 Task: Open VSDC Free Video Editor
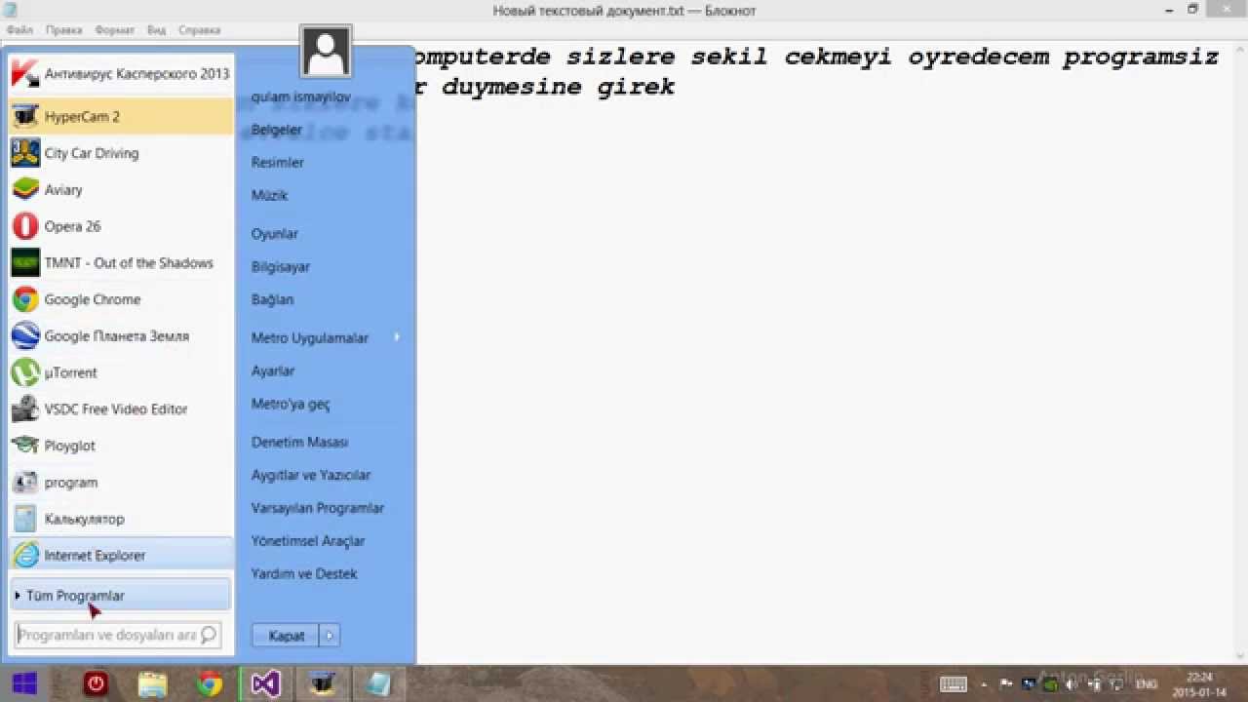pos(121,409)
